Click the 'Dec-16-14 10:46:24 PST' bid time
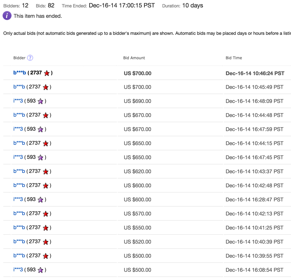The width and height of the screenshot is (291, 278). (255, 73)
